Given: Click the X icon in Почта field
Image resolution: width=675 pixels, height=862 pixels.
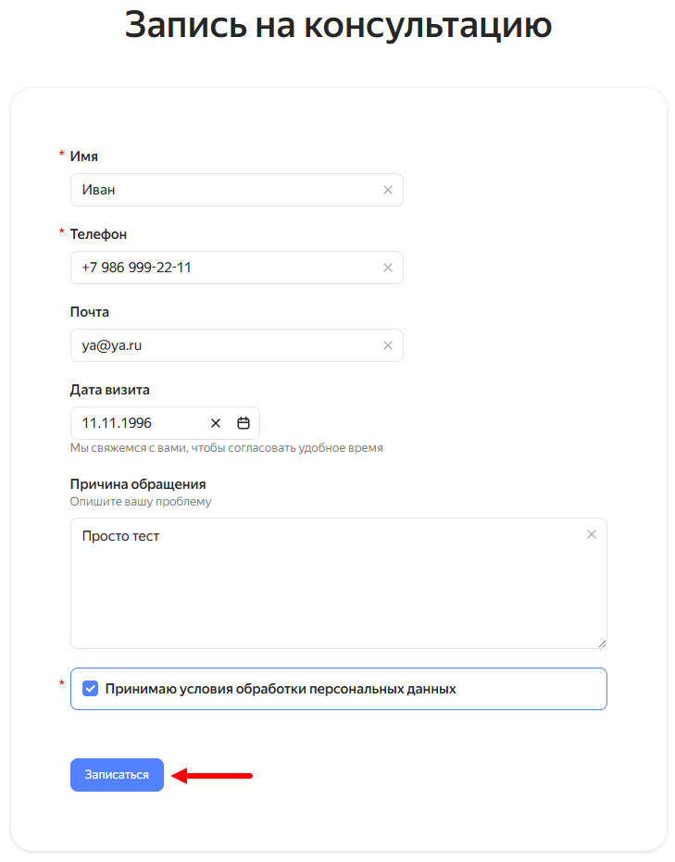Looking at the screenshot, I should (x=388, y=345).
